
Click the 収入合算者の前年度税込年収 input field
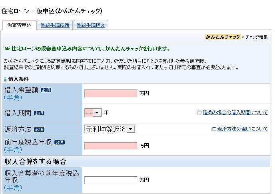111,180
